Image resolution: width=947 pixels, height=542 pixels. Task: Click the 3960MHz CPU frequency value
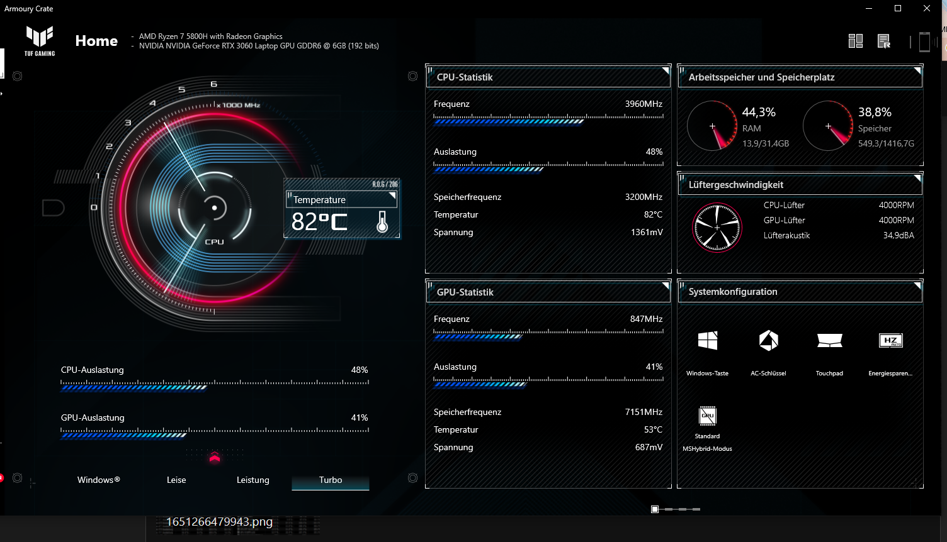coord(644,104)
